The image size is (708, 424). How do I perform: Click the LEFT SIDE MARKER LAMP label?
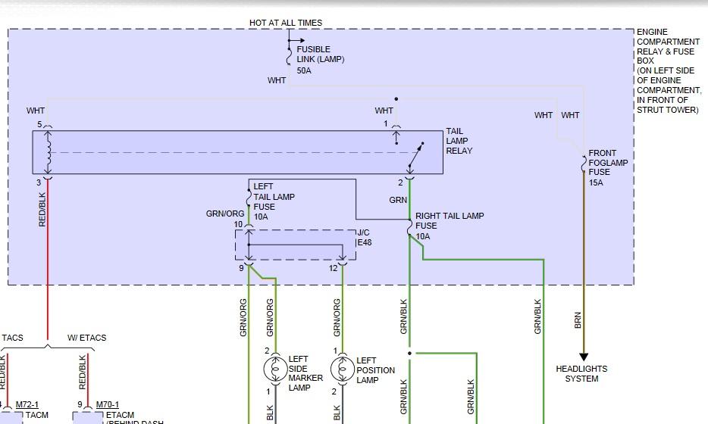(x=305, y=373)
